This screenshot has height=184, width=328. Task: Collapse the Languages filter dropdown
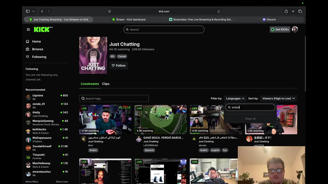(x=235, y=98)
